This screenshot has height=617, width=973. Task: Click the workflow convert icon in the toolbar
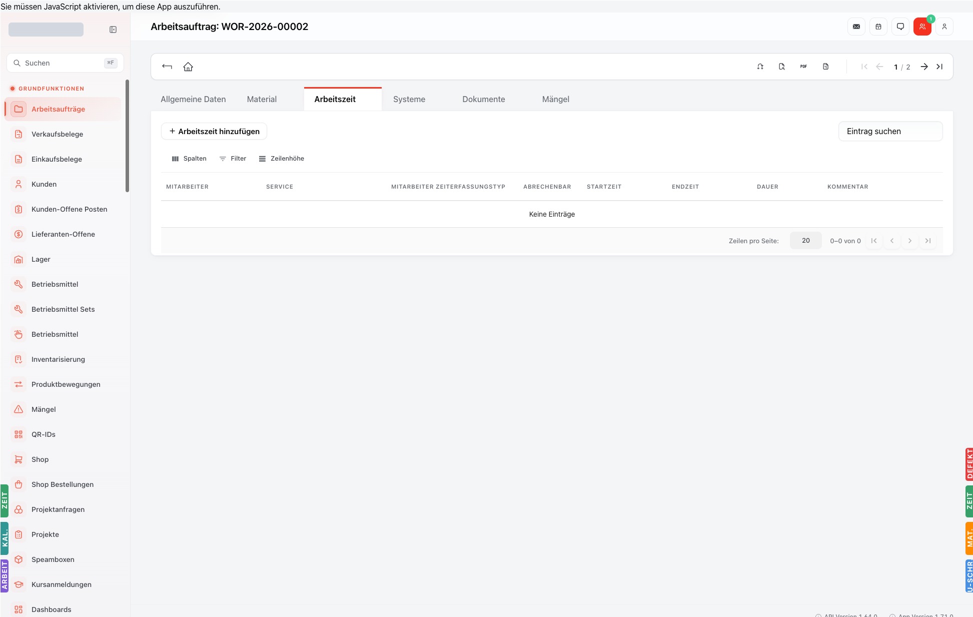click(760, 67)
